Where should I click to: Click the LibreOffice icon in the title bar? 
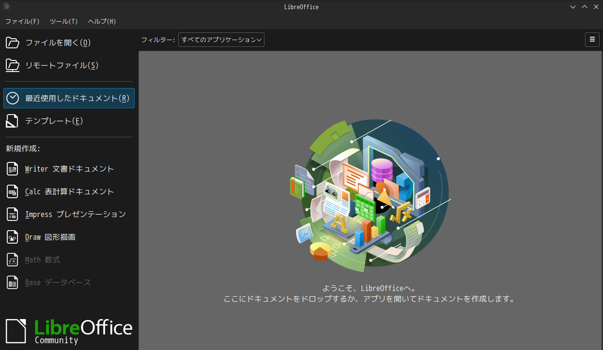(7, 7)
